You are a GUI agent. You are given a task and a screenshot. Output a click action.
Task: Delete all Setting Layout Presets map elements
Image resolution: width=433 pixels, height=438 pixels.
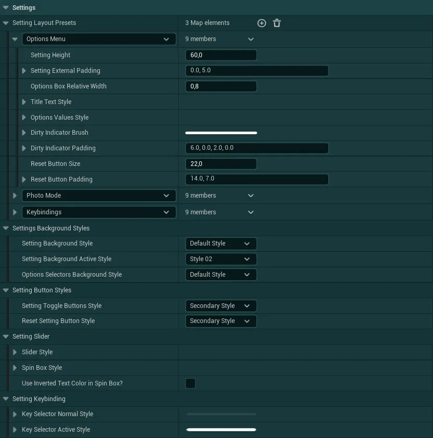pos(277,23)
